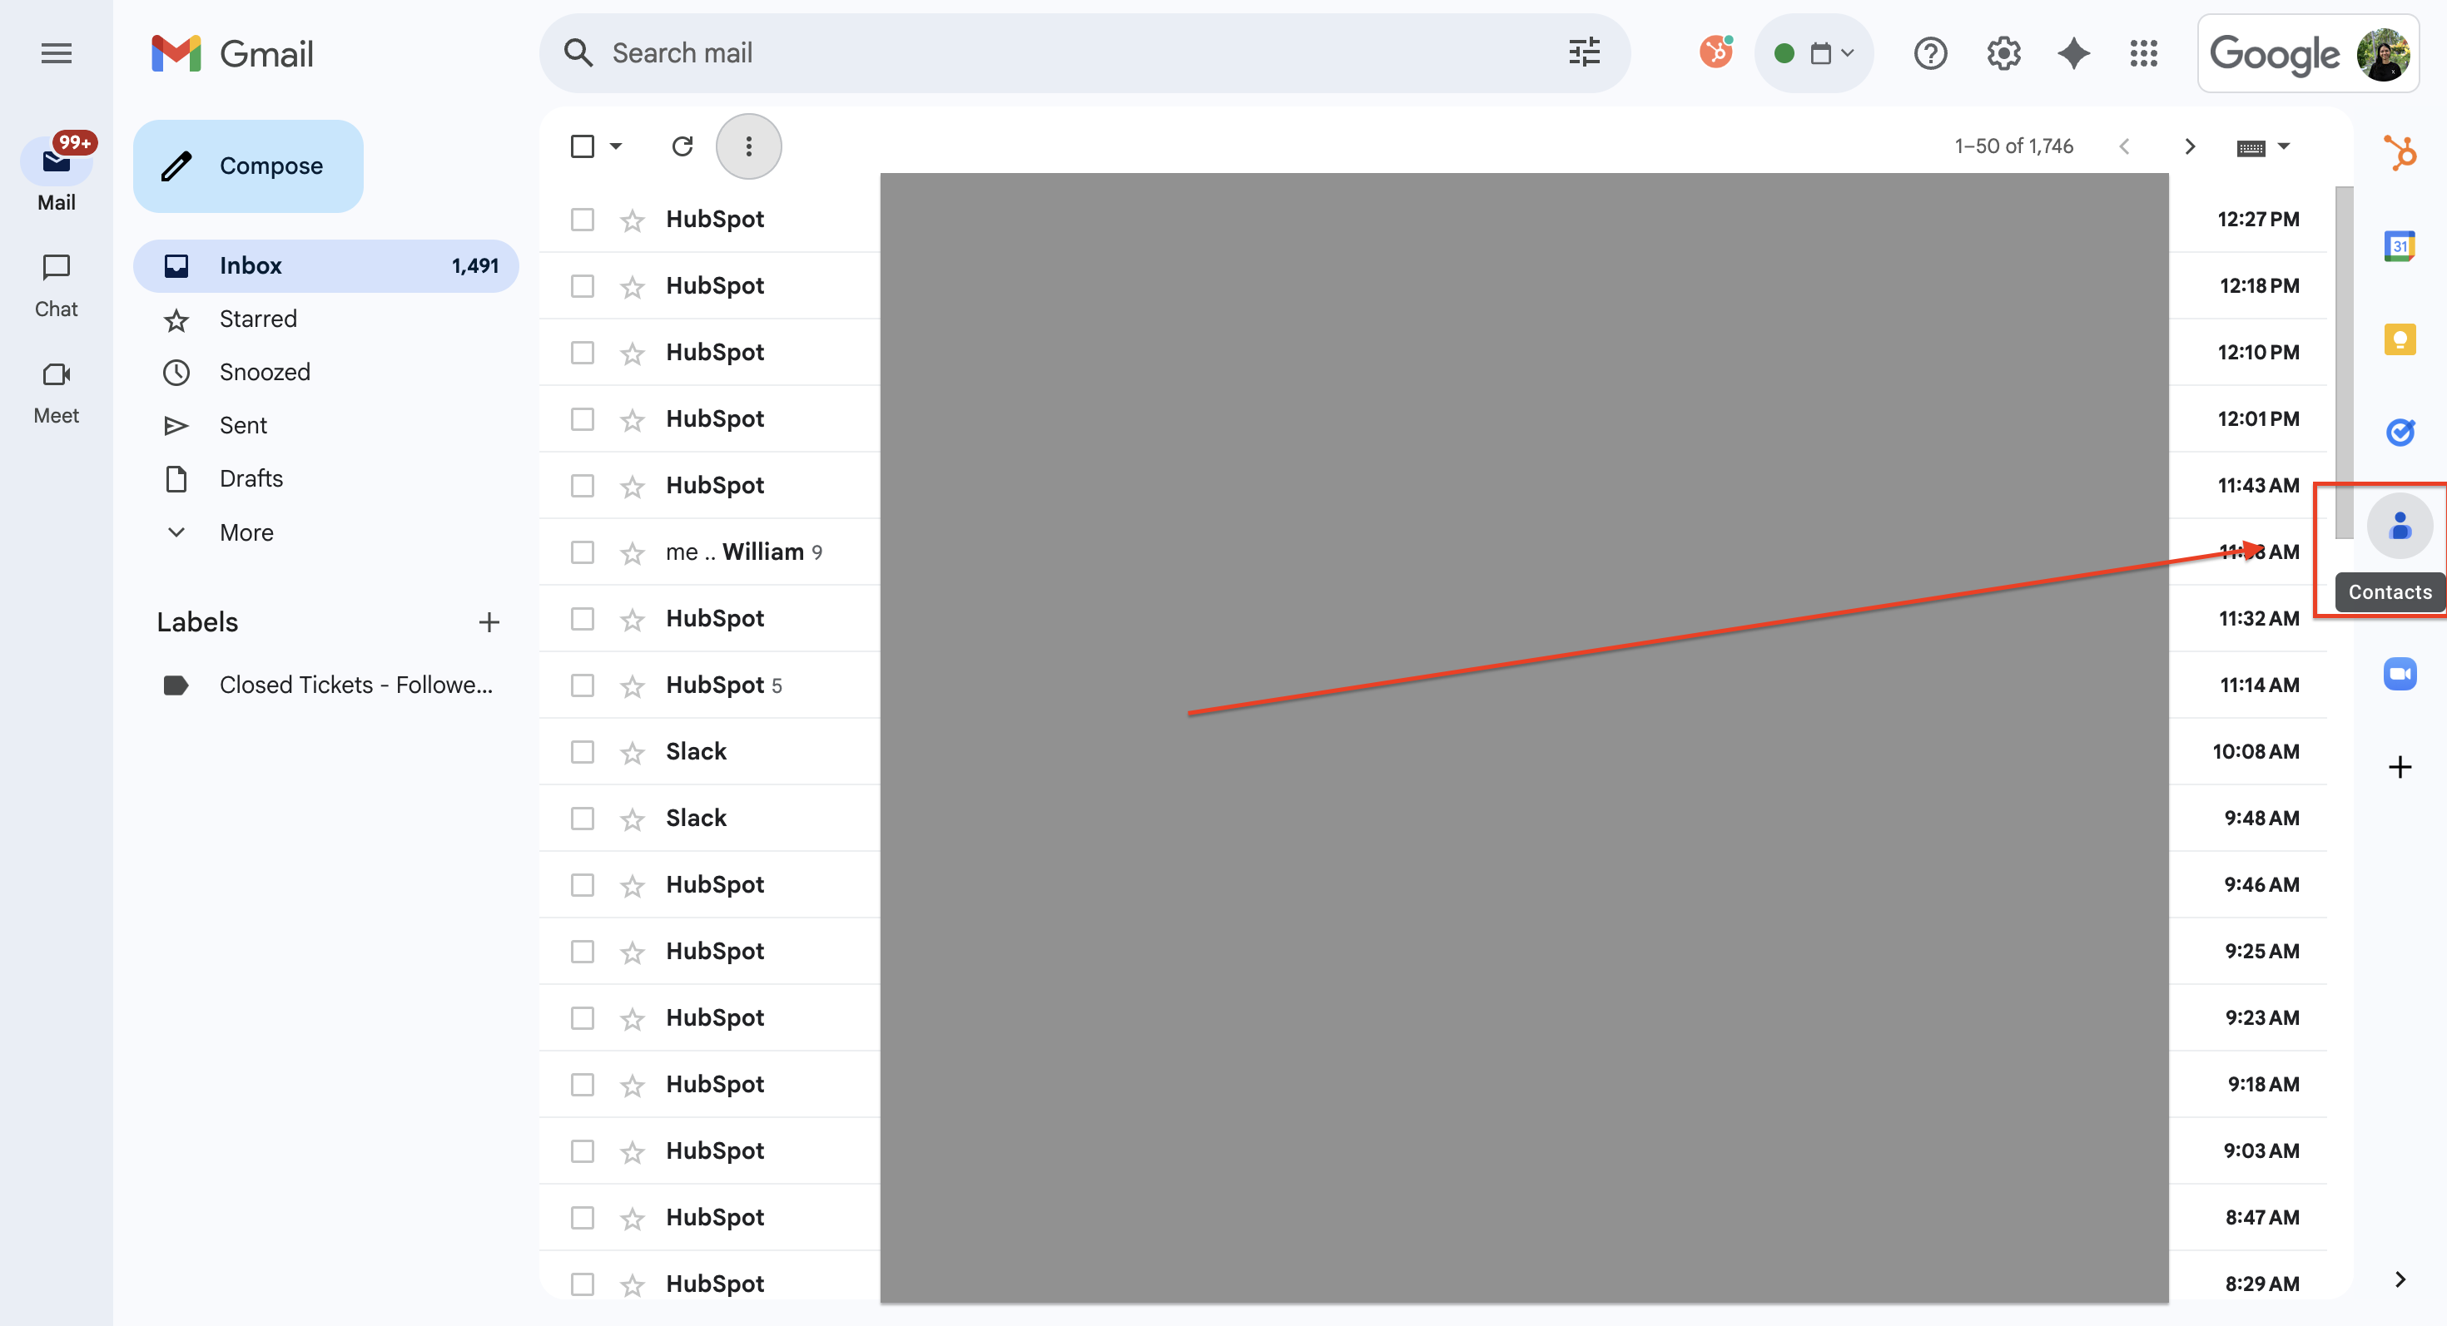This screenshot has height=1326, width=2447.
Task: Click the HubSpot Sales extension icon in header
Action: 1715,52
